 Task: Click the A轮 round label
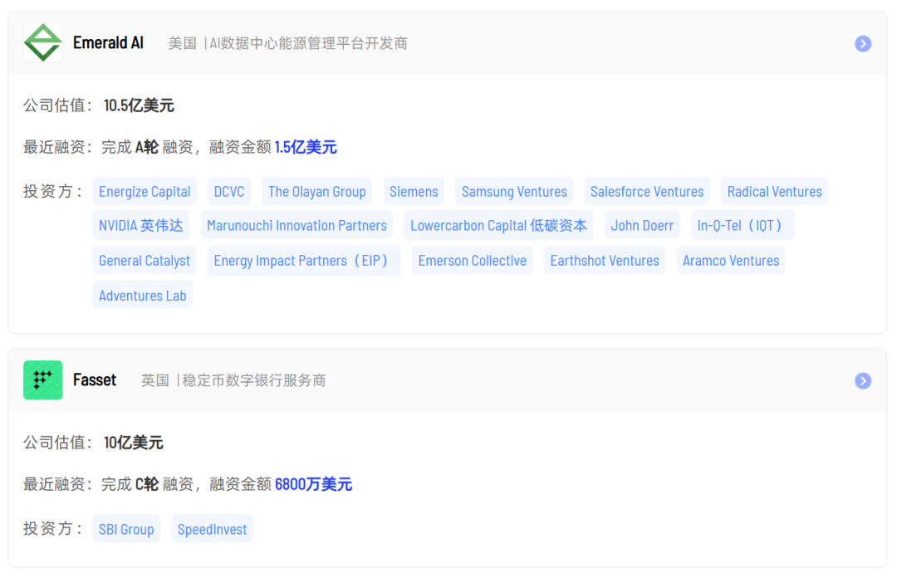(147, 147)
